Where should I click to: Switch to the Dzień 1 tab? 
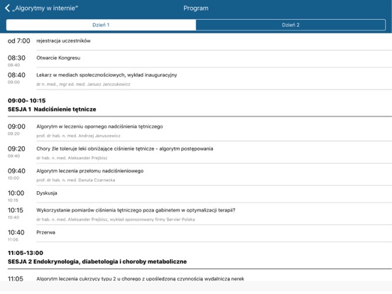tap(101, 25)
